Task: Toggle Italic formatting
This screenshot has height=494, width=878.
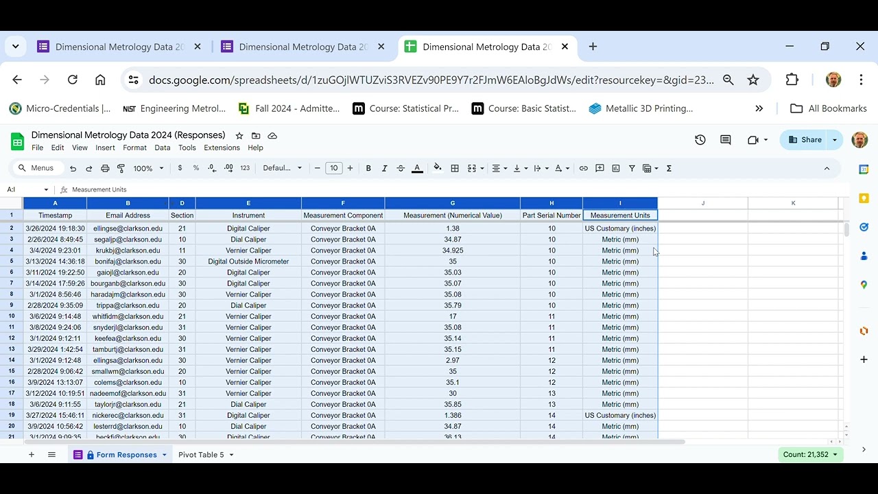Action: coord(384,168)
